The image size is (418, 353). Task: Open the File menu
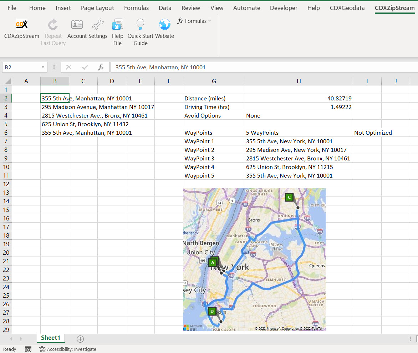pyautogui.click(x=12, y=8)
